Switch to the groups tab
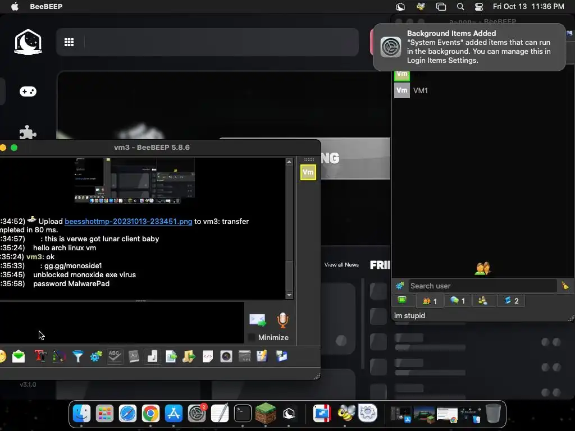575x431 pixels. (483, 301)
